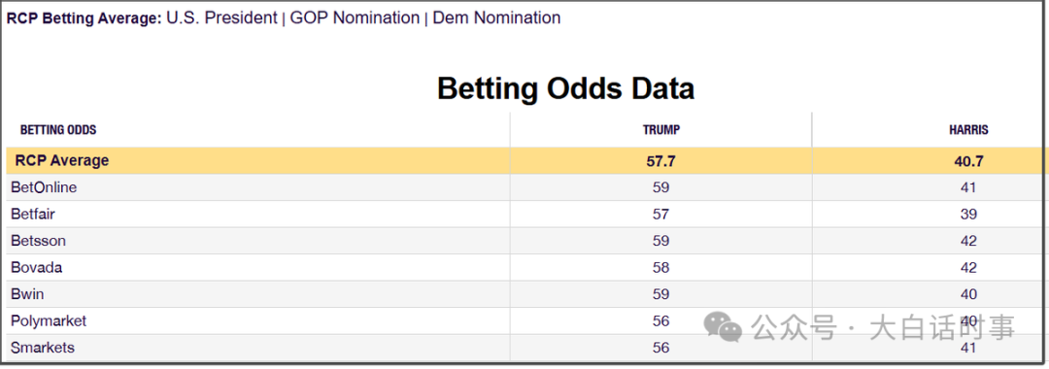The width and height of the screenshot is (1049, 369).
Task: Open the GOP Nomination link
Action: point(355,18)
